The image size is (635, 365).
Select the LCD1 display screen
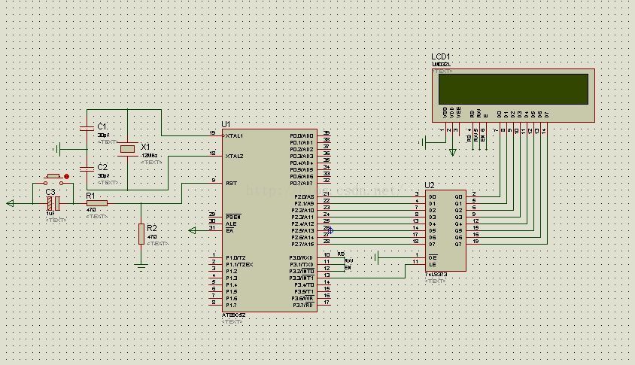513,89
